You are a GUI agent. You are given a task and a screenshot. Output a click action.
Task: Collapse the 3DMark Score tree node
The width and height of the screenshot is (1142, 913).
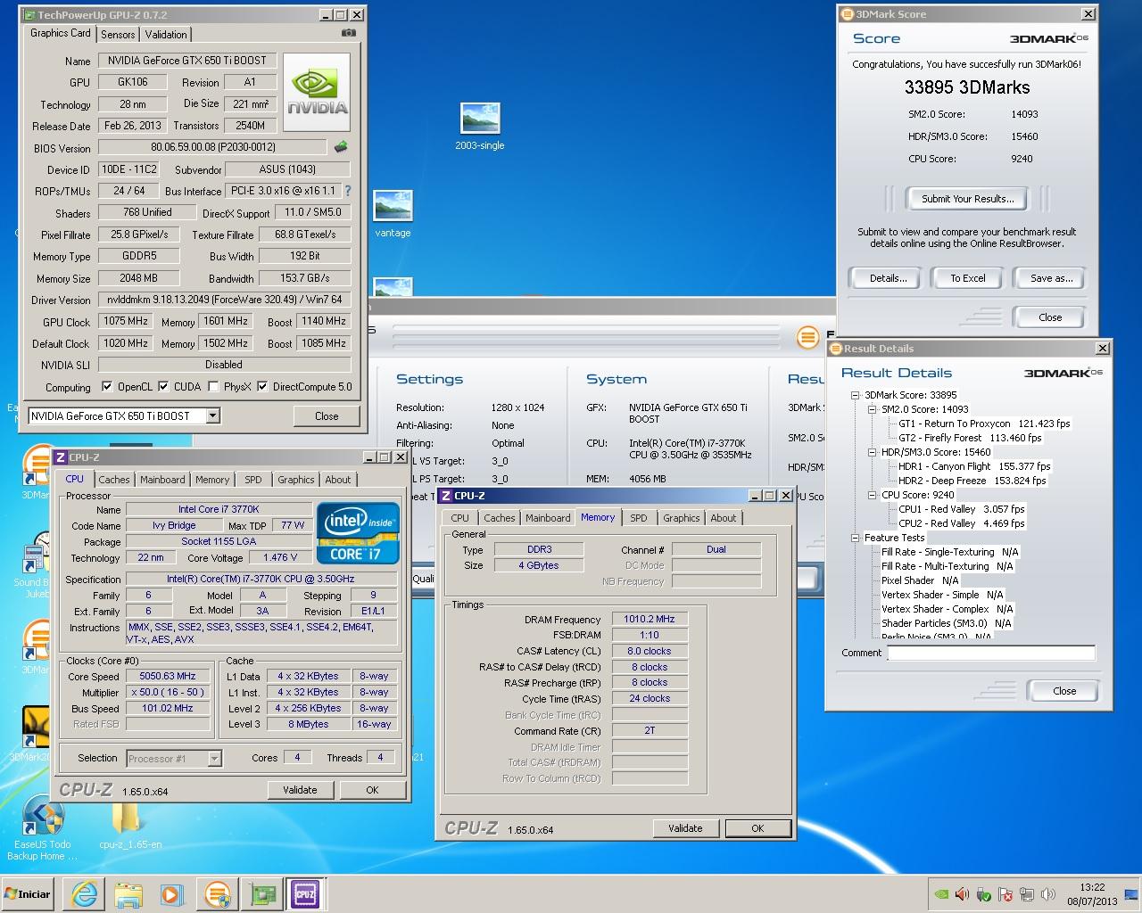click(855, 395)
